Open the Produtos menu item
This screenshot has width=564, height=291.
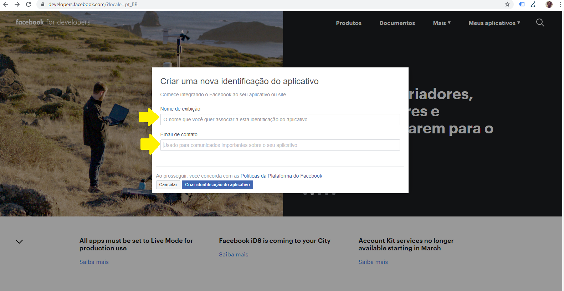[349, 23]
